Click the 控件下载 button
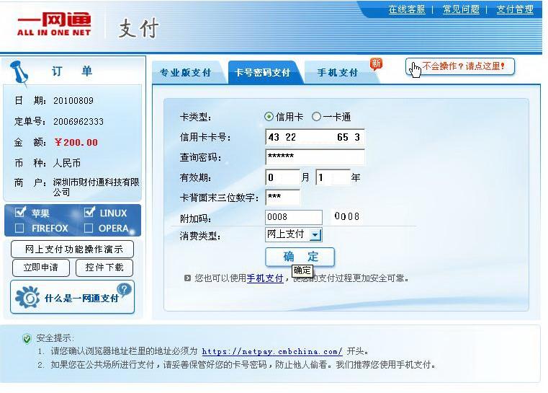Image resolution: width=548 pixels, height=393 pixels. click(104, 268)
